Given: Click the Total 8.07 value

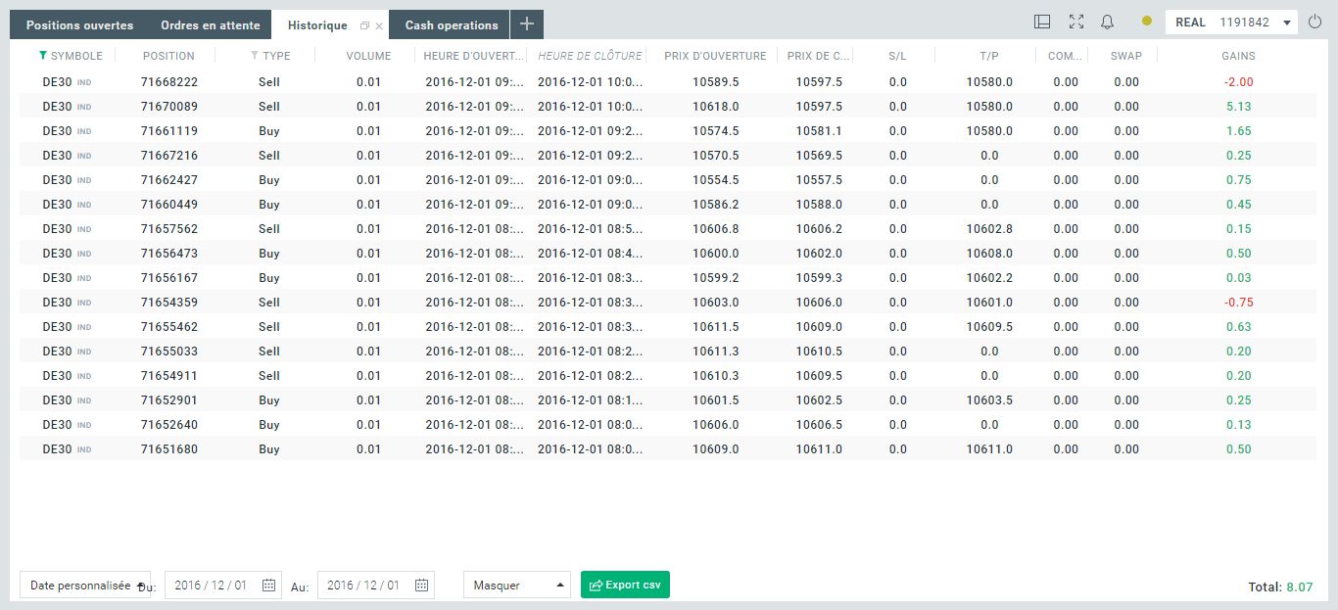Looking at the screenshot, I should [1299, 587].
